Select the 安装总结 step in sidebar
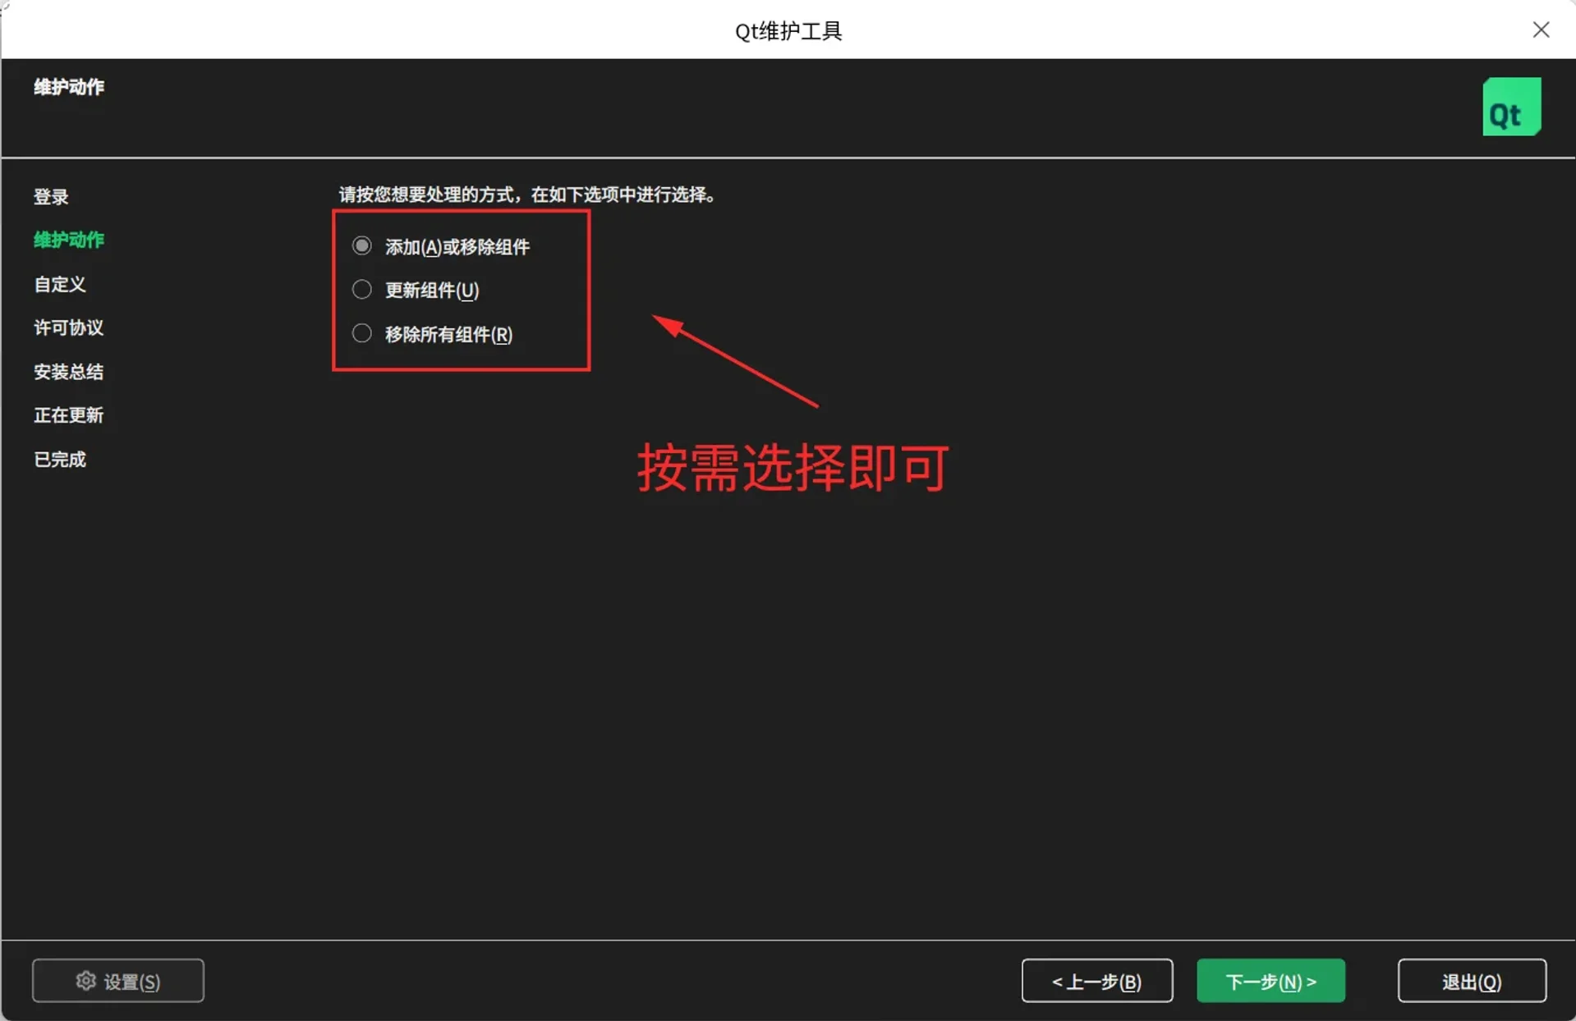This screenshot has height=1021, width=1576. [x=69, y=372]
